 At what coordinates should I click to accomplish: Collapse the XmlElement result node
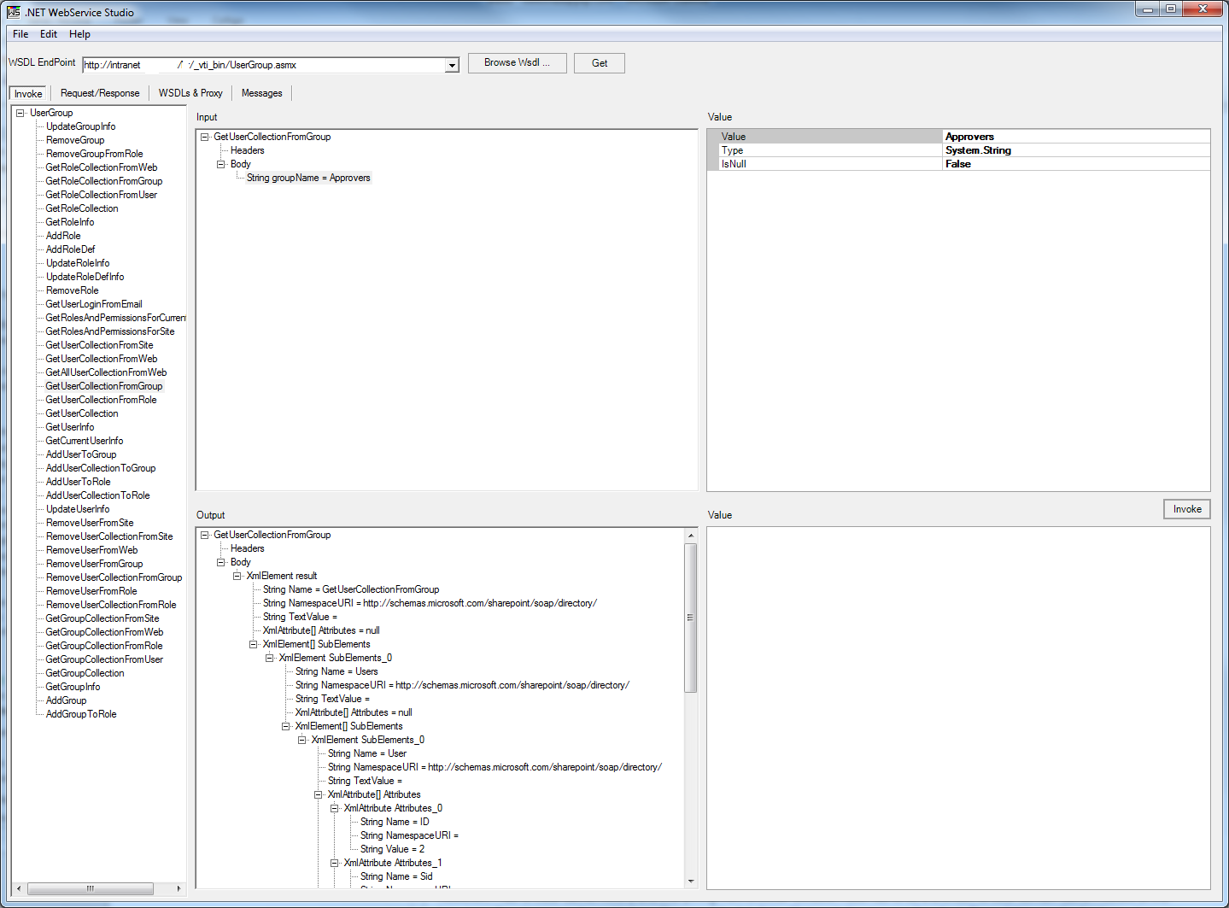(237, 576)
